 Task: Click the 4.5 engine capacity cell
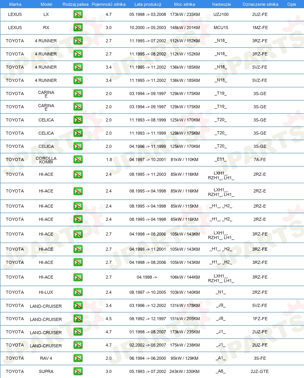(109, 319)
